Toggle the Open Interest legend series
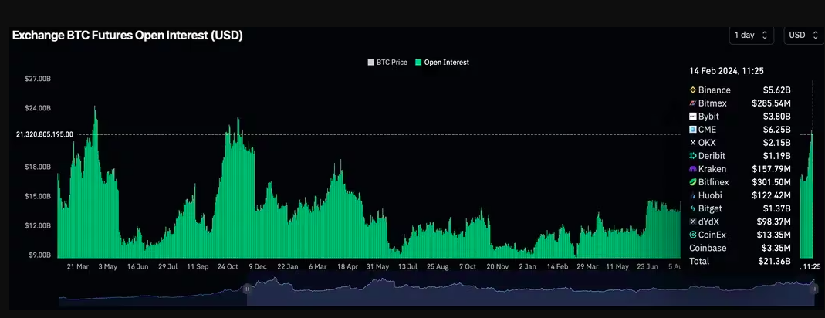Screen dimensions: 825x318 click(x=442, y=62)
